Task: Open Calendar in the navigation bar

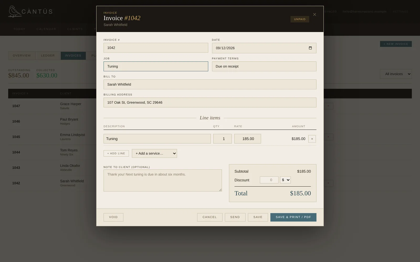Action: (x=46, y=29)
